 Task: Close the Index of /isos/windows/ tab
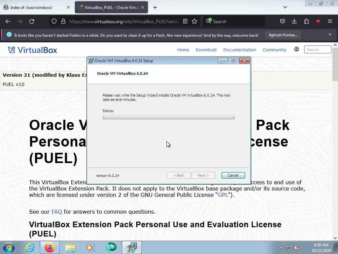68,7
